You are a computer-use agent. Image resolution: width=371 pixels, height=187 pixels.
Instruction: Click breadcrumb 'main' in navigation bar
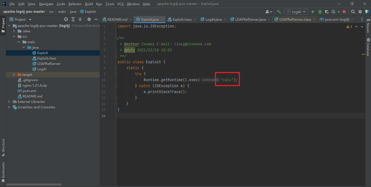pyautogui.click(x=62, y=12)
